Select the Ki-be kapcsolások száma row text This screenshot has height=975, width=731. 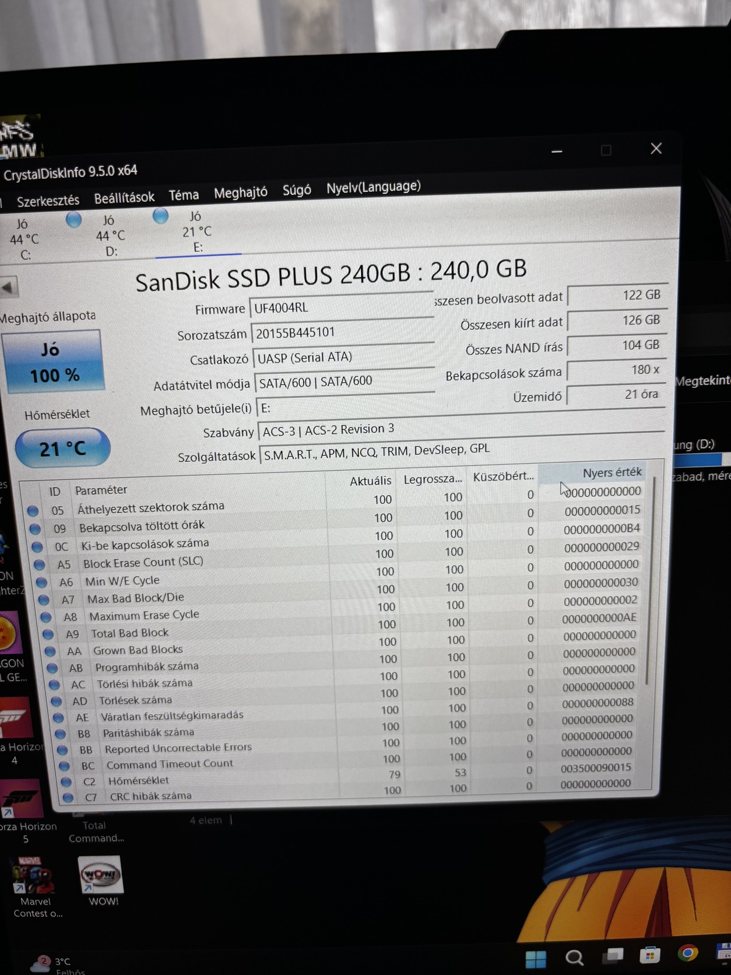pos(145,544)
